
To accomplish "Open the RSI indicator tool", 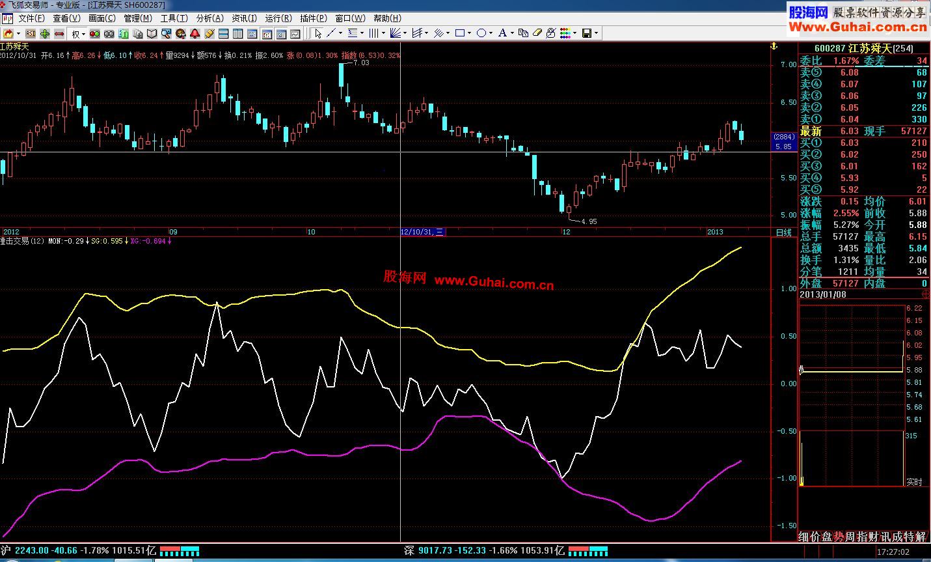I will pos(31,33).
